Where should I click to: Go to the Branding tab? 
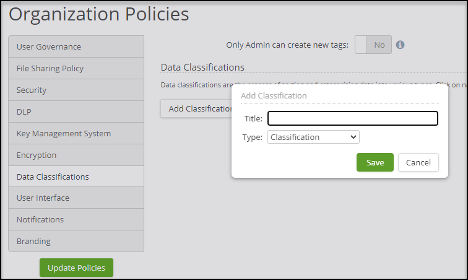tap(76, 242)
